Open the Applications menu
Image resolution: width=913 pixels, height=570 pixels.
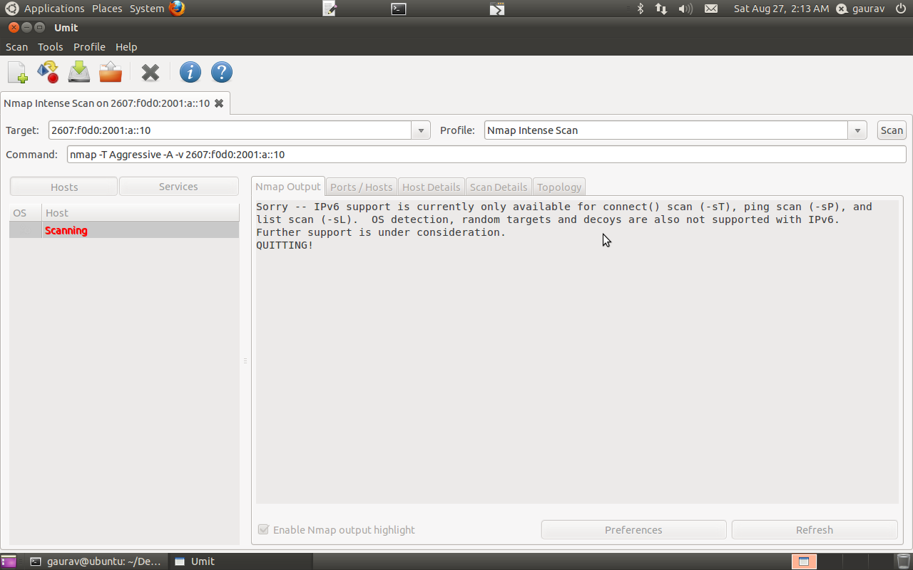click(54, 9)
